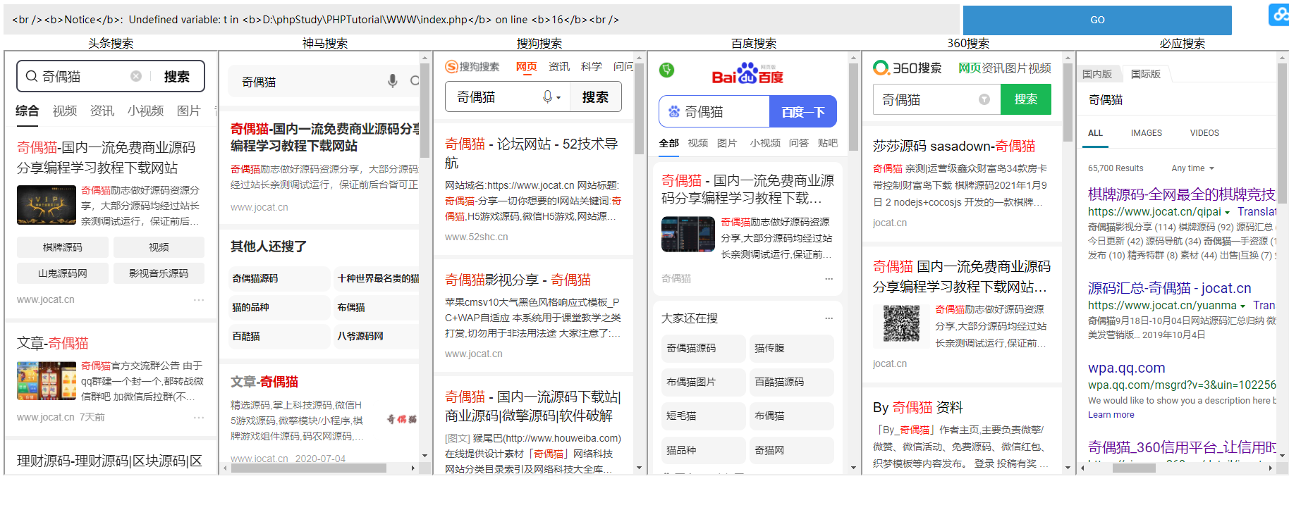Click the 百度一下 button

point(802,111)
